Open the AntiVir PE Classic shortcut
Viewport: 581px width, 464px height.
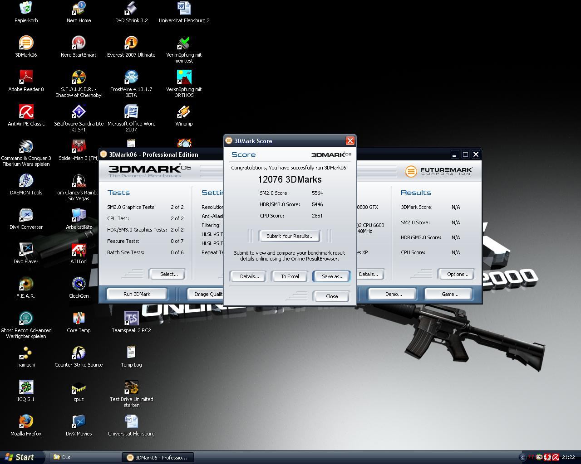tap(26, 111)
